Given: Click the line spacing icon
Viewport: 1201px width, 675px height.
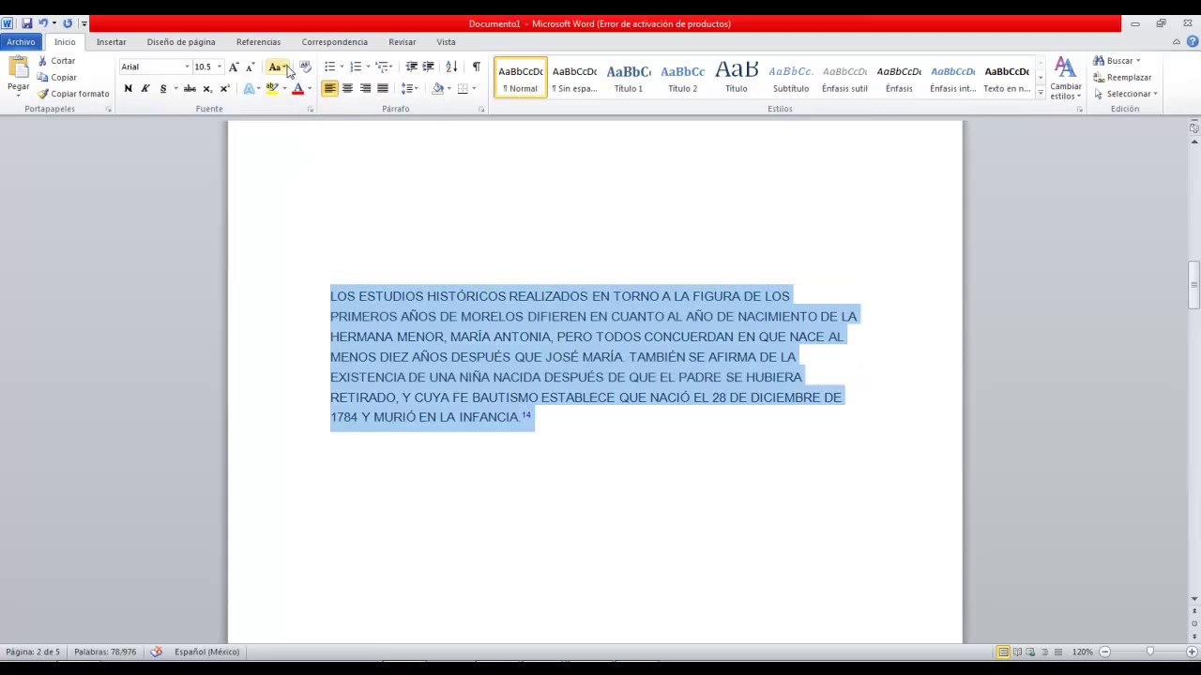Looking at the screenshot, I should [407, 89].
